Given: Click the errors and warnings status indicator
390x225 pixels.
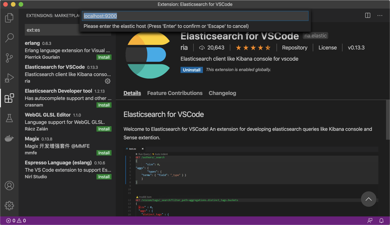Looking at the screenshot, I should [16, 220].
